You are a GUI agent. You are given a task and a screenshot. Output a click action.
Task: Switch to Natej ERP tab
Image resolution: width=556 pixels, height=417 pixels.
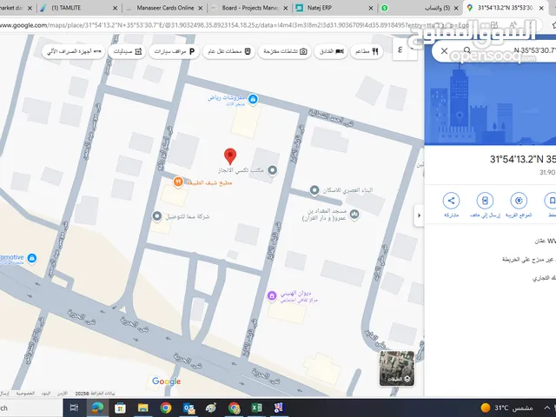(x=335, y=8)
